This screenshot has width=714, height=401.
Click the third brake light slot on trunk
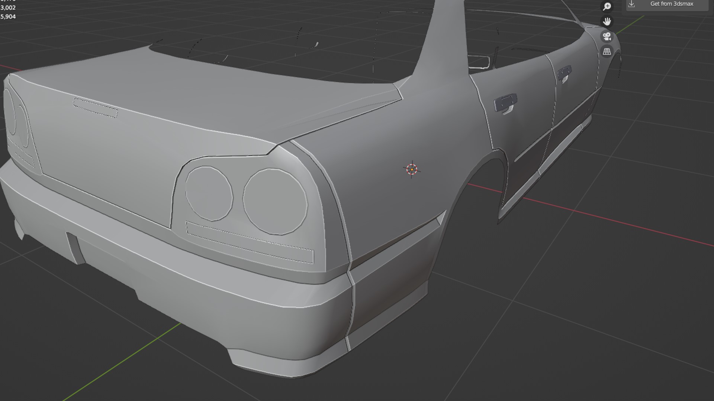click(x=96, y=108)
